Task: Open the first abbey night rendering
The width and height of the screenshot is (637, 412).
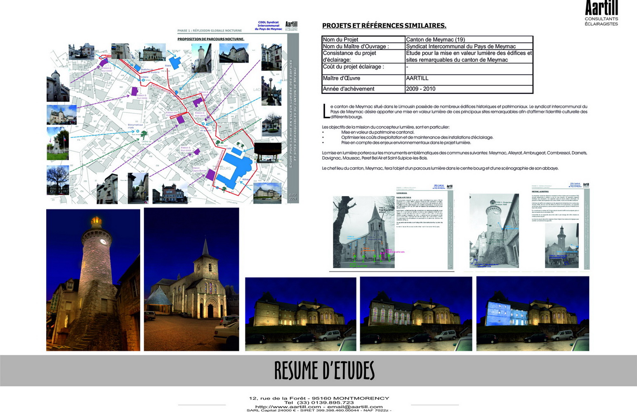Action: click(301, 314)
